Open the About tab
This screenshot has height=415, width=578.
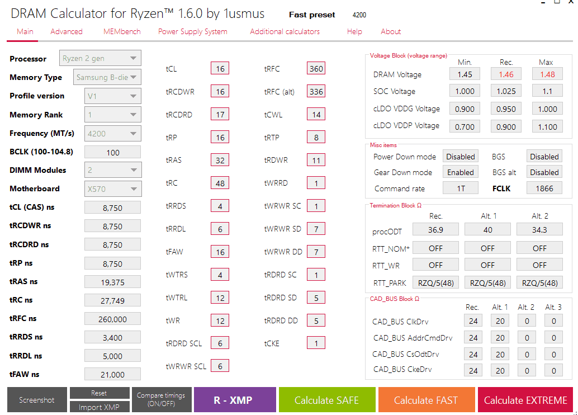click(x=390, y=32)
